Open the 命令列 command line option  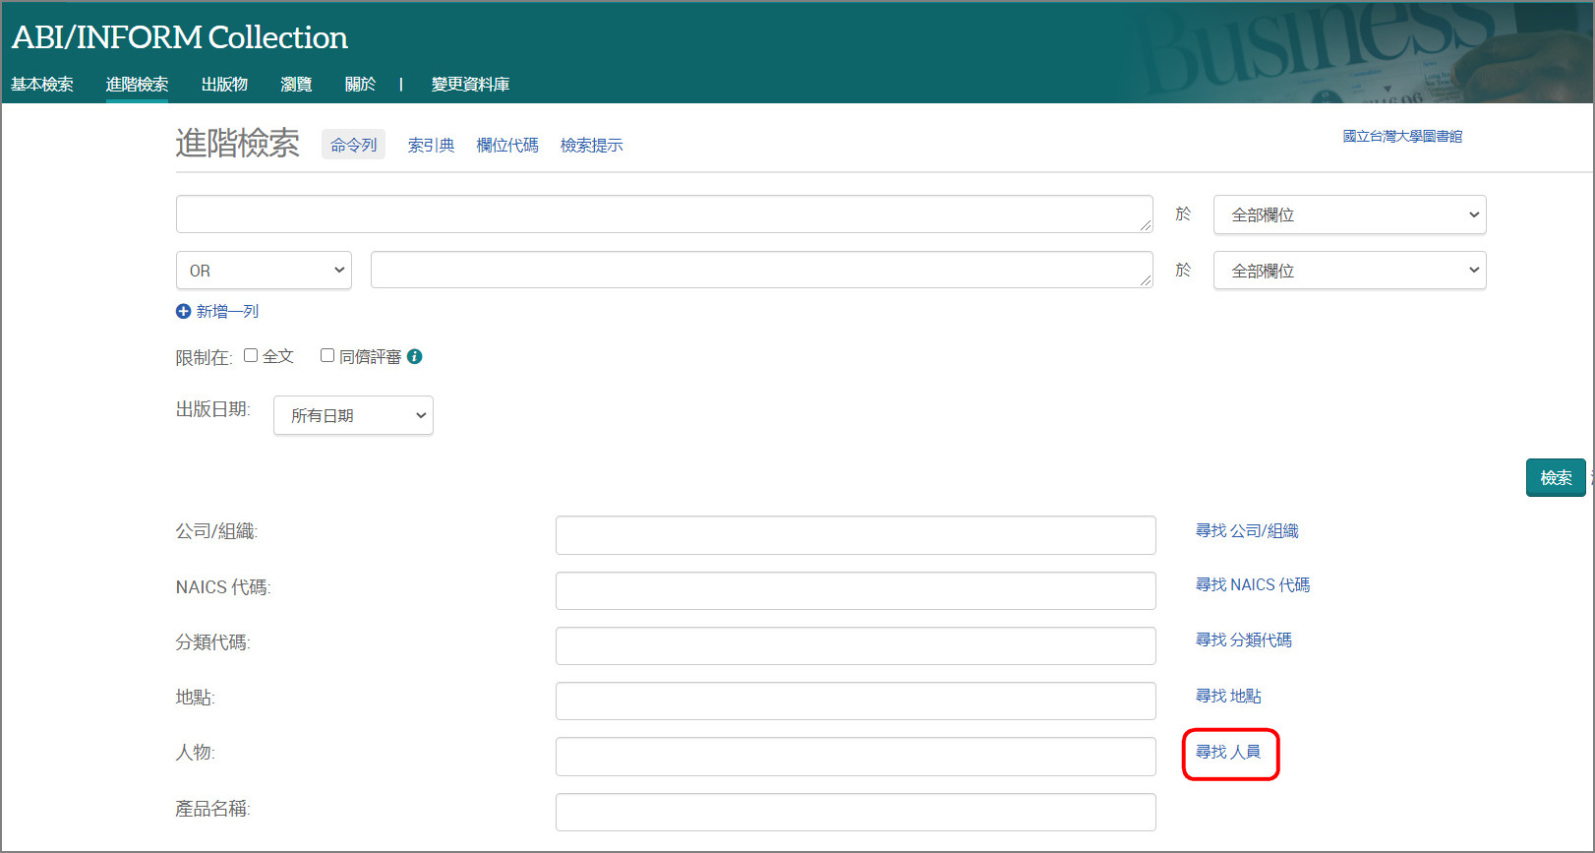(x=353, y=145)
